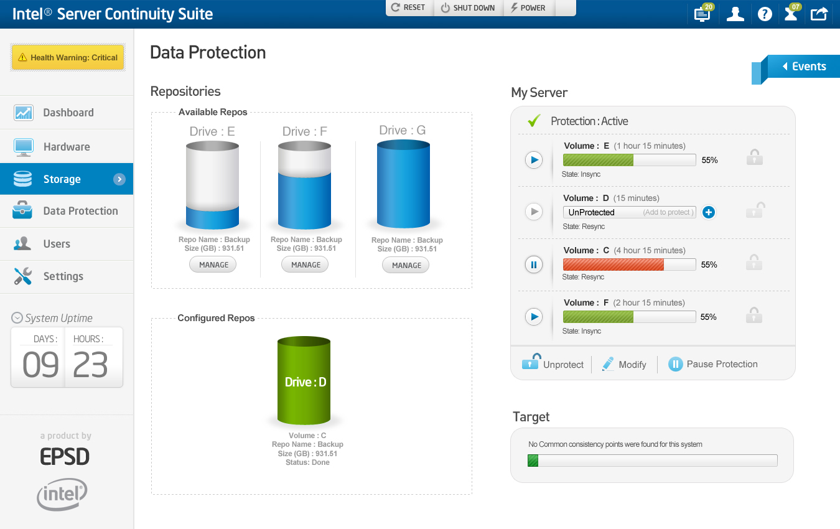
Task: Click the Protection Active checkmark icon
Action: (533, 121)
